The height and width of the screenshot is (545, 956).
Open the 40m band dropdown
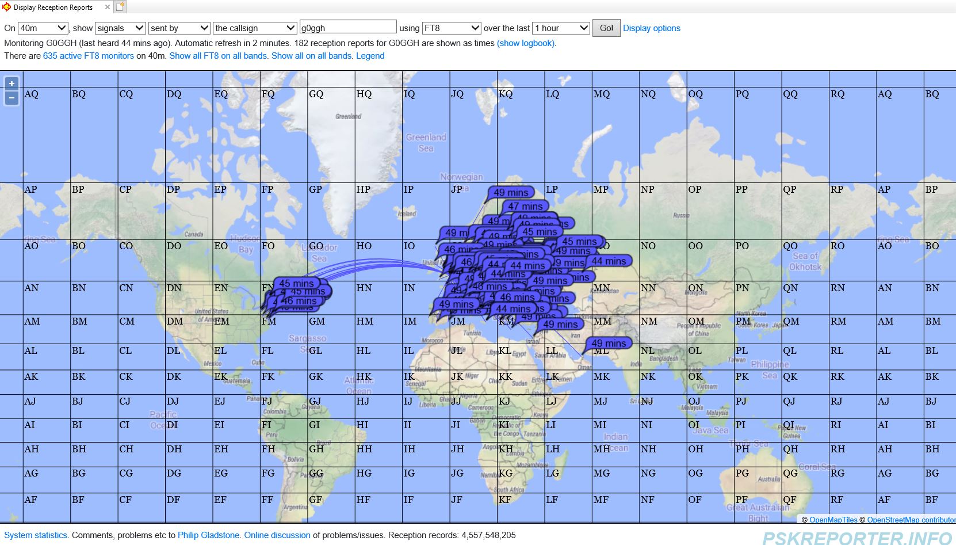pyautogui.click(x=43, y=28)
